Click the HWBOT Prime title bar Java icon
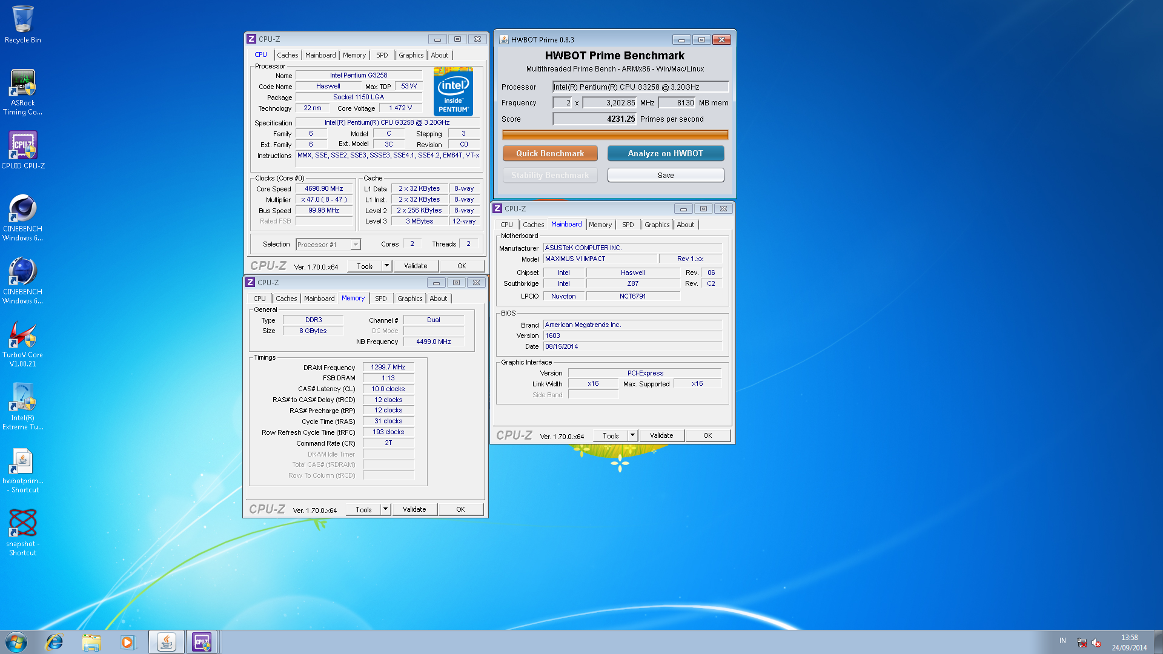1163x654 pixels. [x=503, y=39]
